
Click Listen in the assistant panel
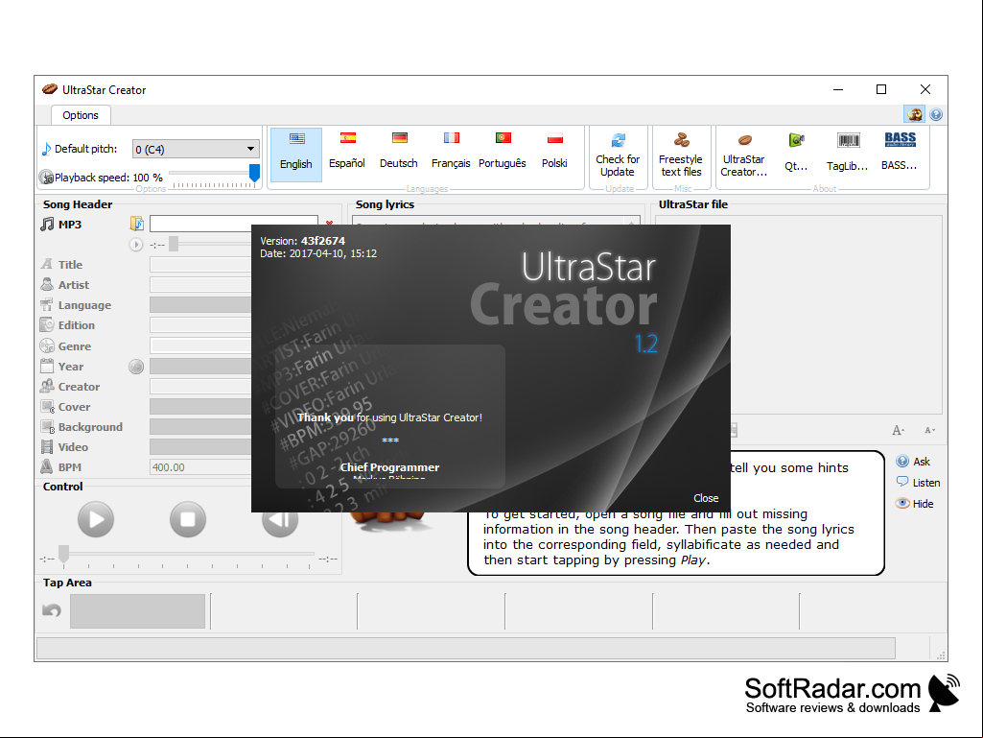(x=919, y=483)
